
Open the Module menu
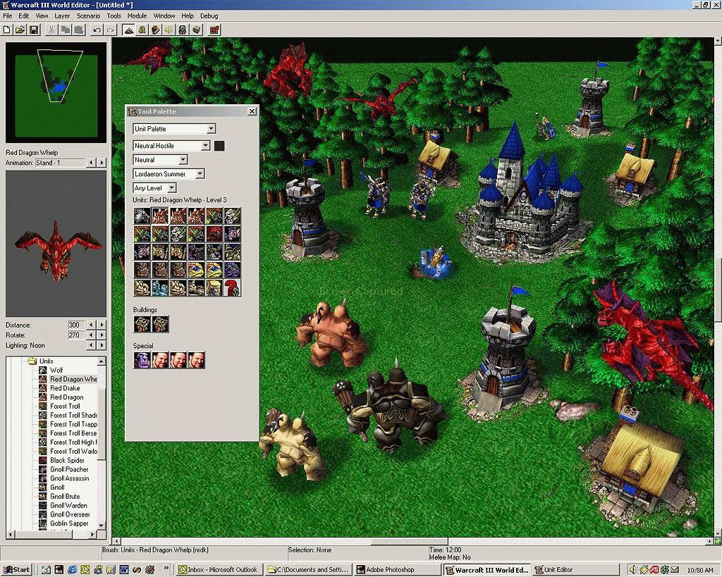[137, 15]
